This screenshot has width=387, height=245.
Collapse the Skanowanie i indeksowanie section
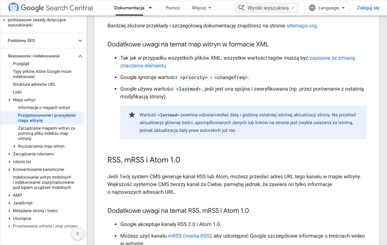[x=80, y=56]
